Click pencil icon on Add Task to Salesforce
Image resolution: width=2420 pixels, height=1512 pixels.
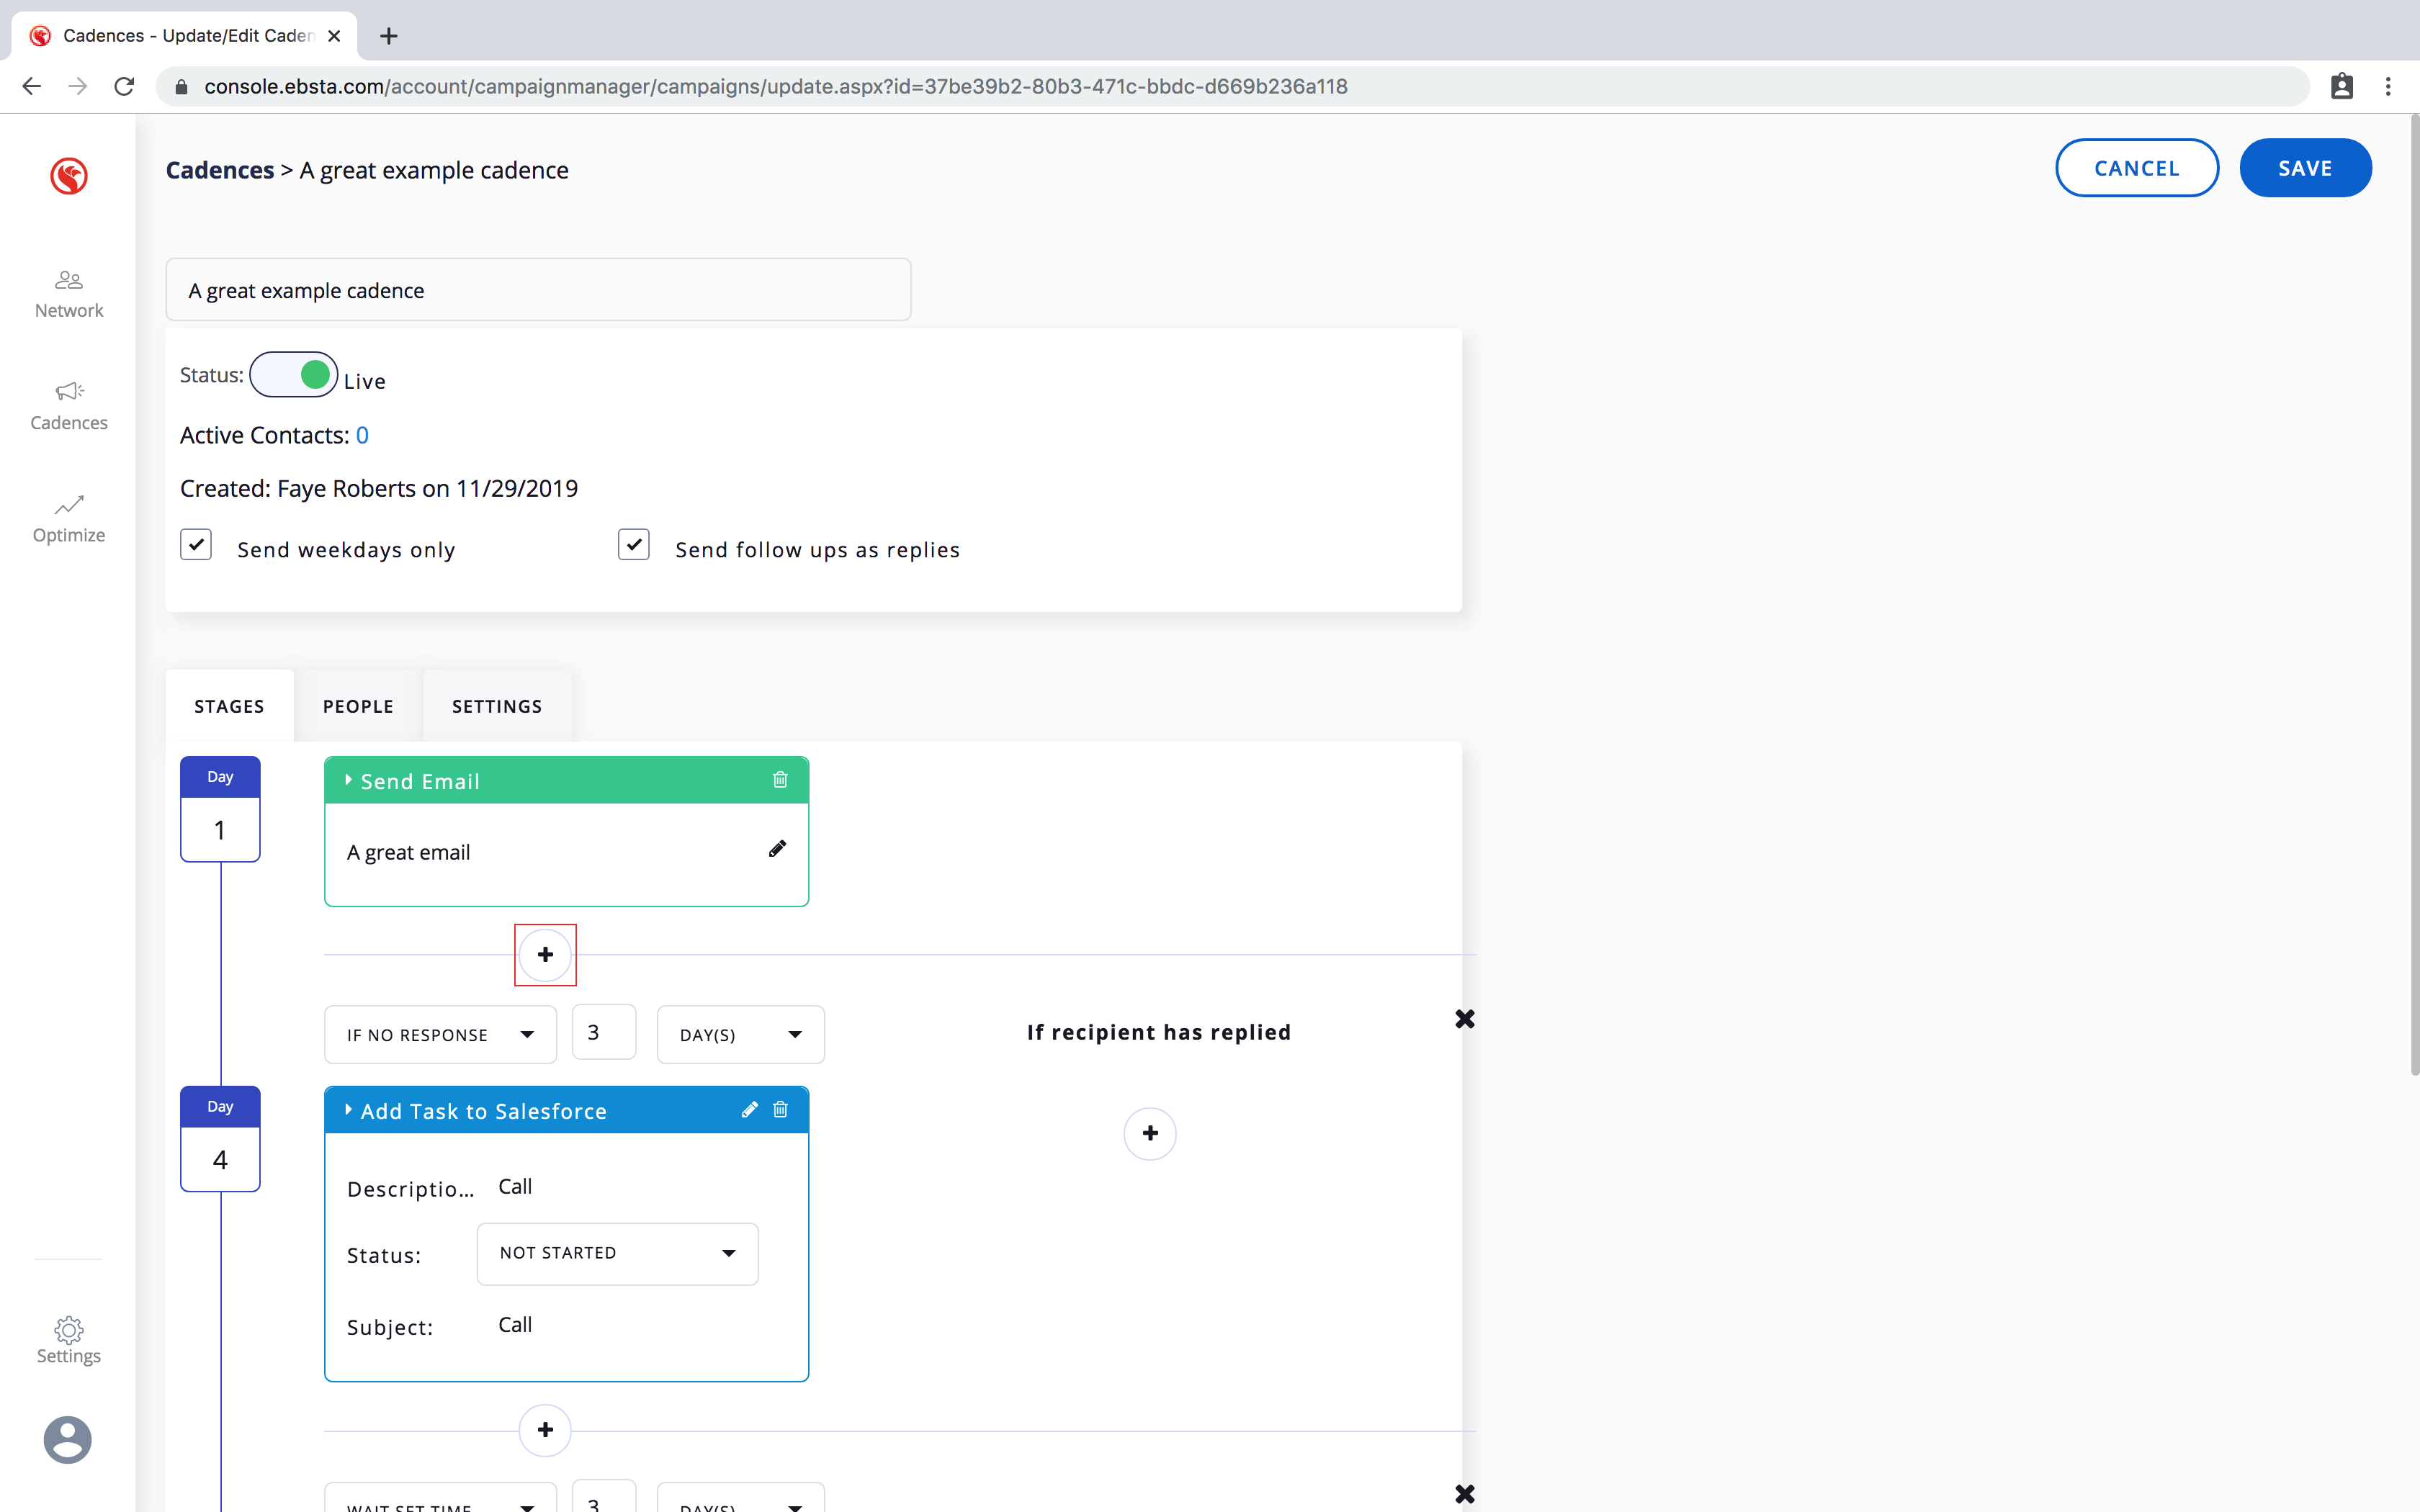(749, 1110)
